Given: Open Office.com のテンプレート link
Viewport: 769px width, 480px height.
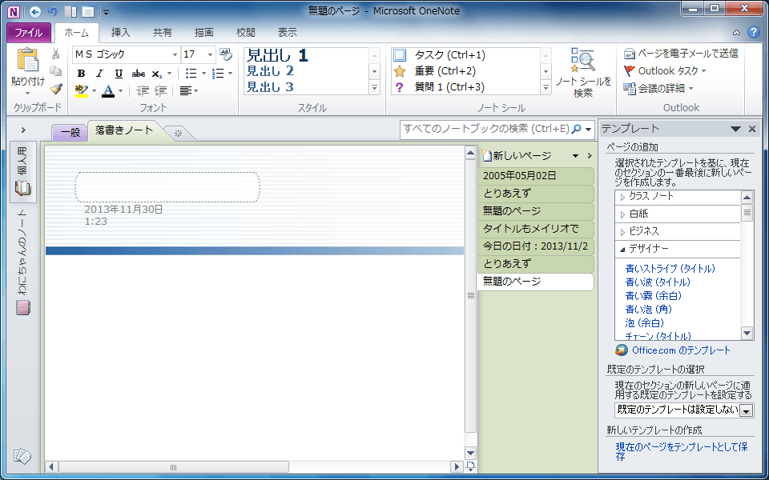Looking at the screenshot, I should 681,350.
